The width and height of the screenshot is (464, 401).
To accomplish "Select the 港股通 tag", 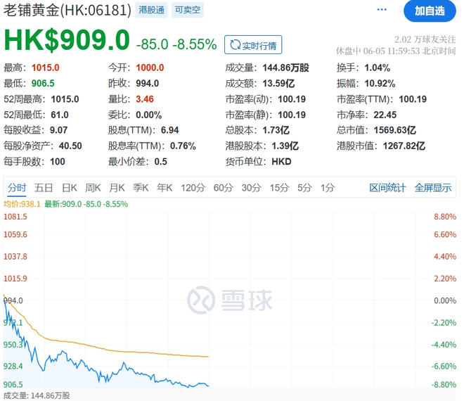I will (x=151, y=11).
